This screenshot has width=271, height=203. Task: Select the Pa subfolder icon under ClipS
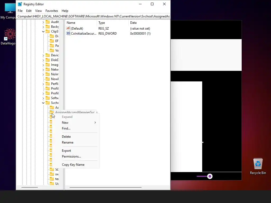[x=52, y=45]
